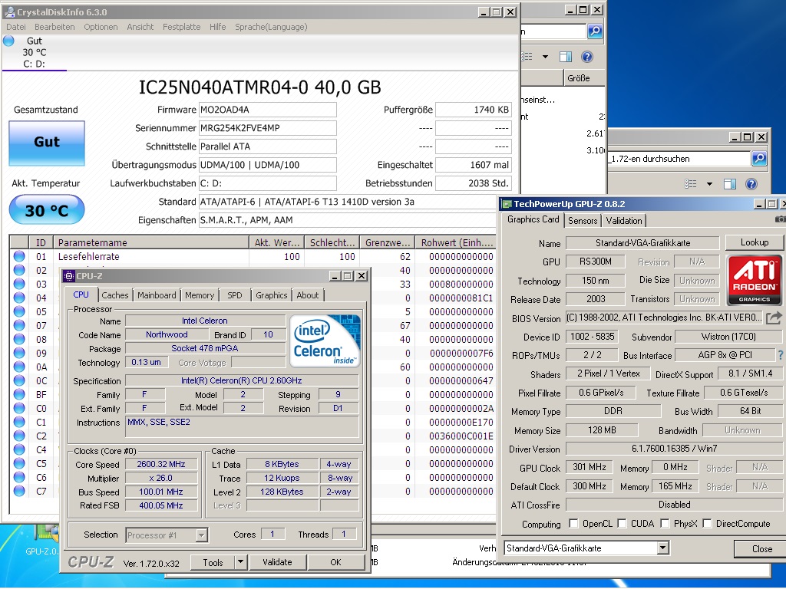
Task: Click the Validate button in CPU-Z
Action: pyautogui.click(x=277, y=562)
